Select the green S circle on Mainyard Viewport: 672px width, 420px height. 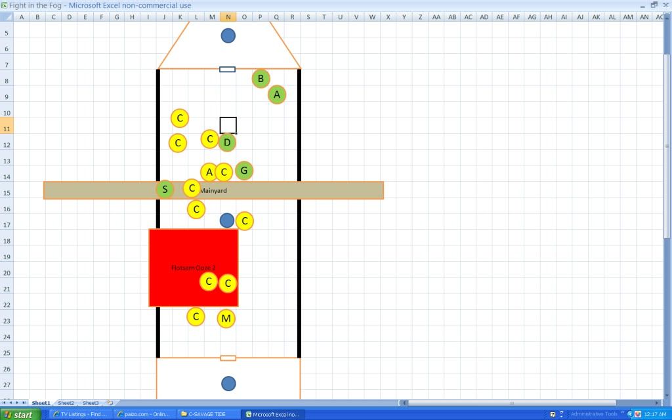165,189
